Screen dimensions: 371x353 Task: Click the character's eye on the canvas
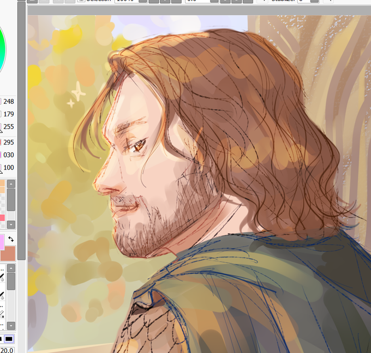click(x=138, y=146)
